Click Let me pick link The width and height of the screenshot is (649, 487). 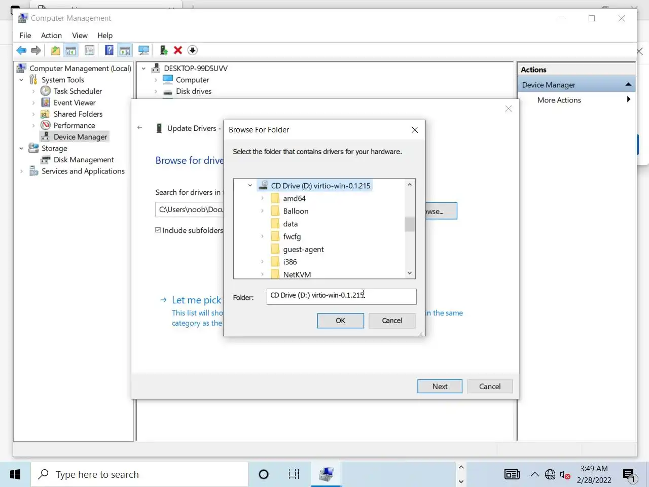click(x=197, y=300)
